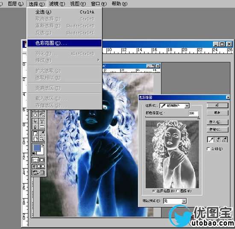Click the fuzziness slider handle
The image size is (235, 229).
click(198, 118)
